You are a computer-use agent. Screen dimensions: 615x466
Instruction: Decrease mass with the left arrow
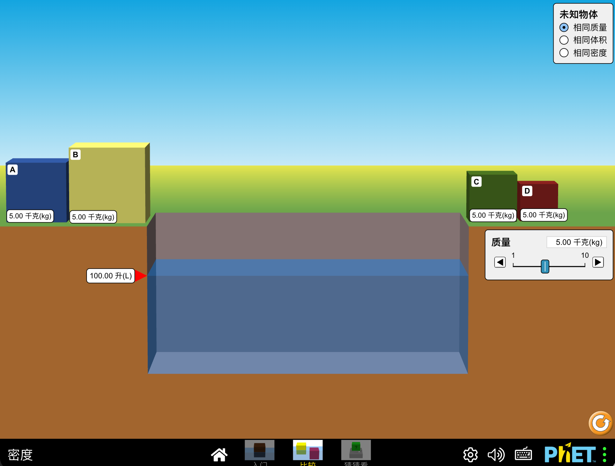pos(500,262)
